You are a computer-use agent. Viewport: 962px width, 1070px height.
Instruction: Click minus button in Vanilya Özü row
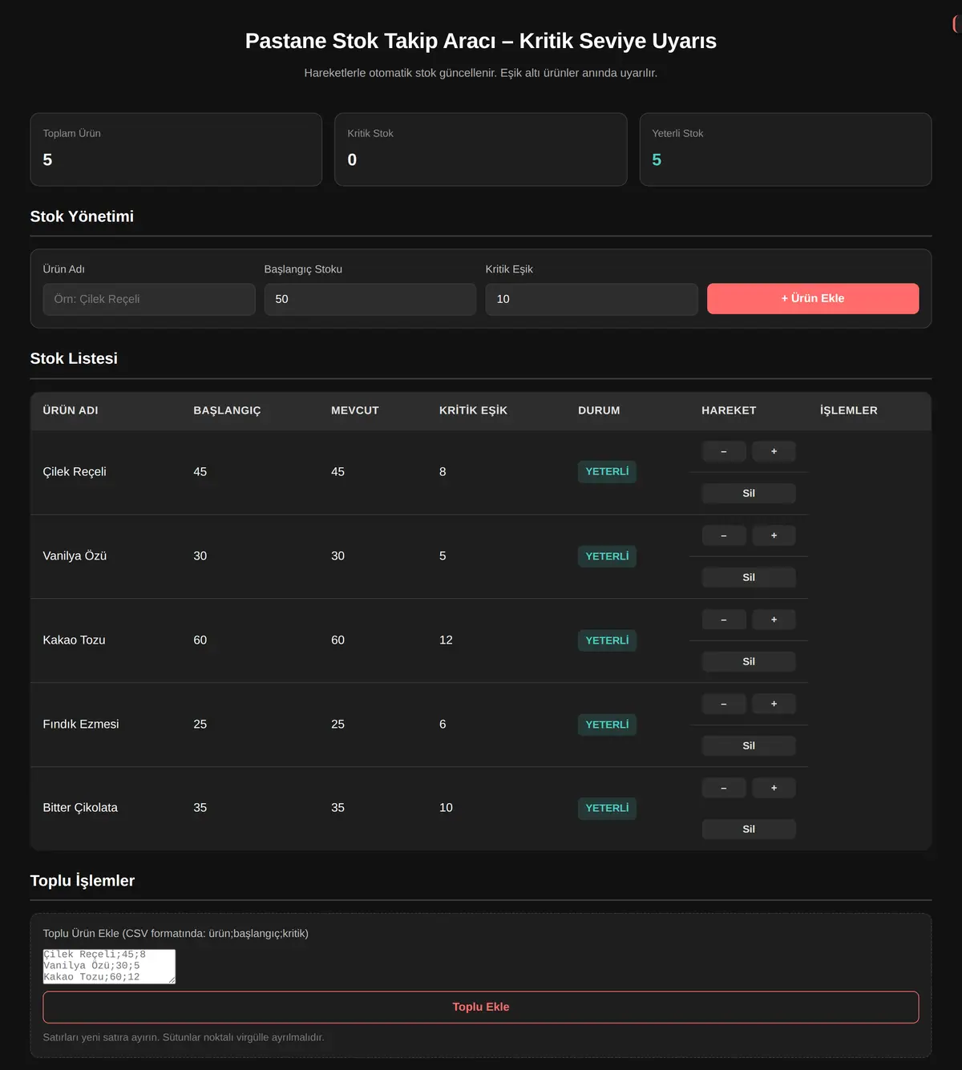coord(724,535)
